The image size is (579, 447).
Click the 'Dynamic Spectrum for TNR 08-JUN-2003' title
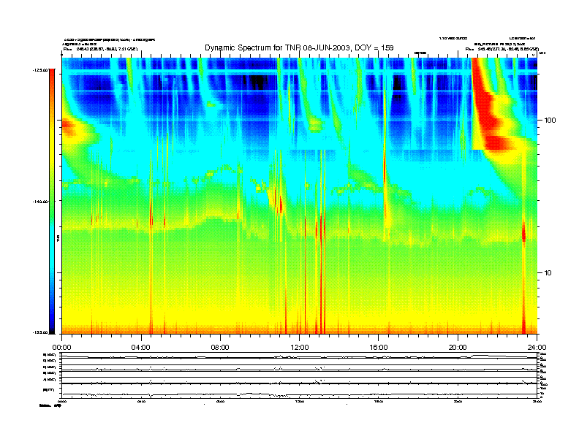(299, 47)
